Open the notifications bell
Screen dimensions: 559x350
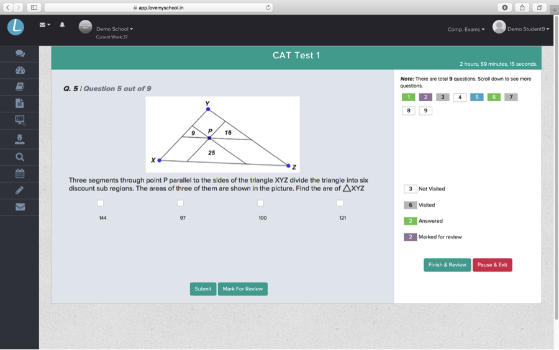point(62,25)
